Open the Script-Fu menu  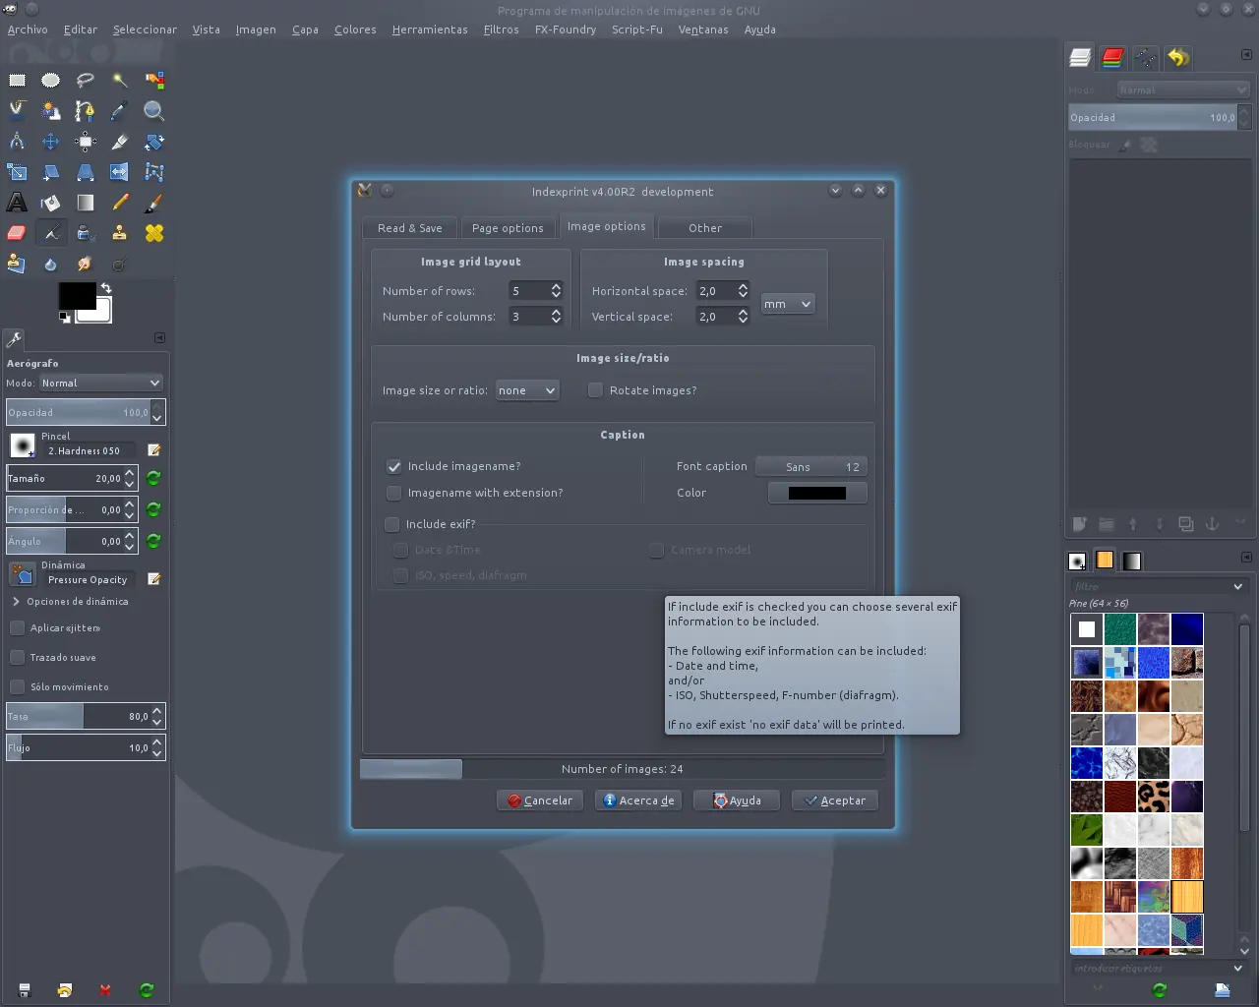coord(636,30)
